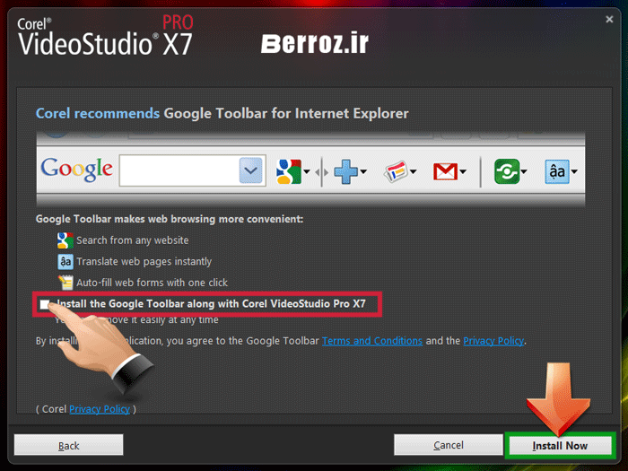This screenshot has height=471, width=628.
Task: Click the Corel recommends Google Toolbar heading
Action: point(222,113)
